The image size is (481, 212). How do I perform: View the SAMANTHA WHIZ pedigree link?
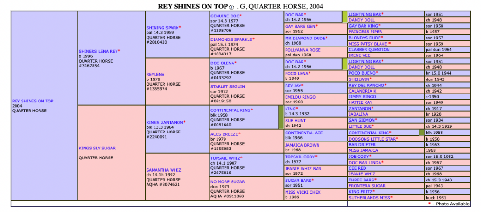(x=163, y=170)
